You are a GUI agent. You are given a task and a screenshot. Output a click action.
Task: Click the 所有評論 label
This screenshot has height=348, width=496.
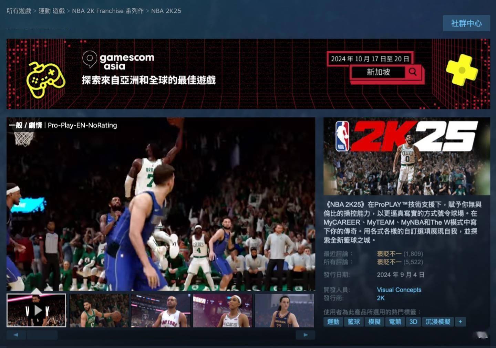338,262
